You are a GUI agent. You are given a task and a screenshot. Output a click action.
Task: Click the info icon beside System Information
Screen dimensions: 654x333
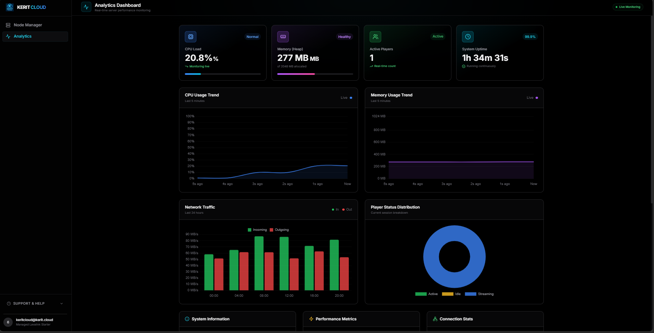point(187,319)
